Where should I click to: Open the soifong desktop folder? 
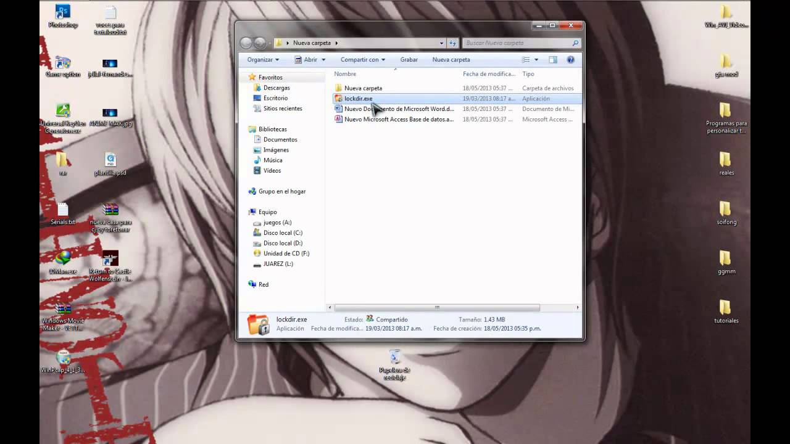point(726,213)
